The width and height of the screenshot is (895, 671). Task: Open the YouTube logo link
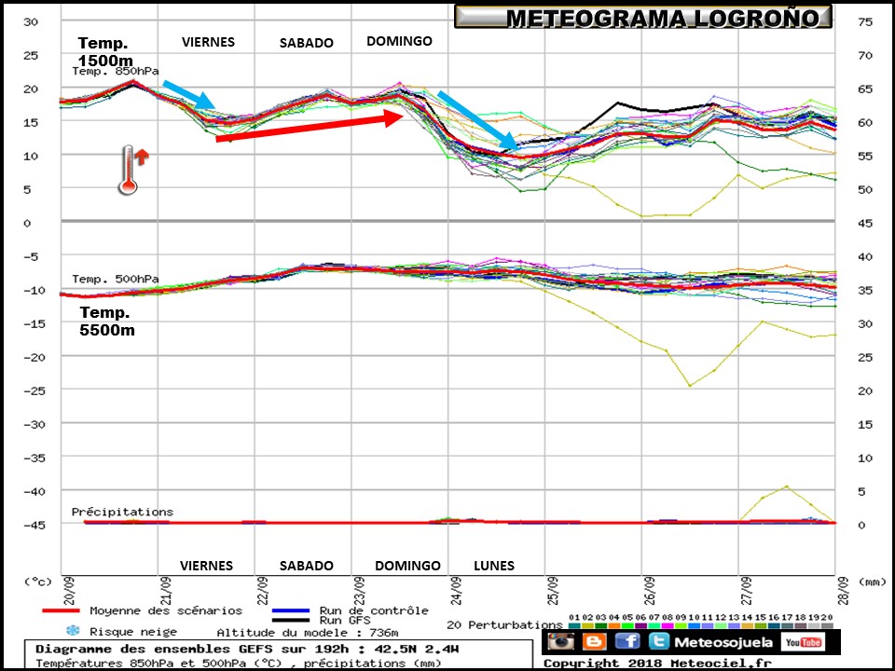[x=803, y=642]
